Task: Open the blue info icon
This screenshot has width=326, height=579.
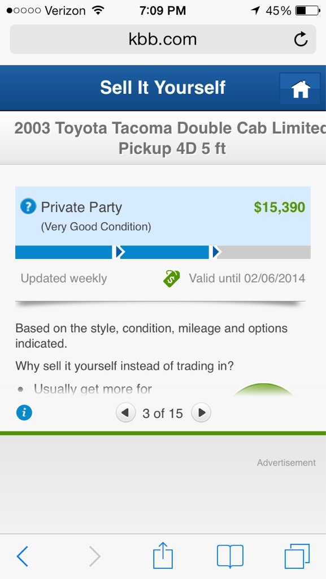Action: pyautogui.click(x=24, y=412)
